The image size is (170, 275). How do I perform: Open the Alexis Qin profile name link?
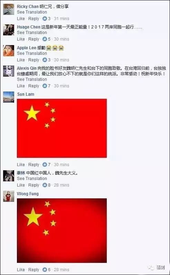click(27, 68)
